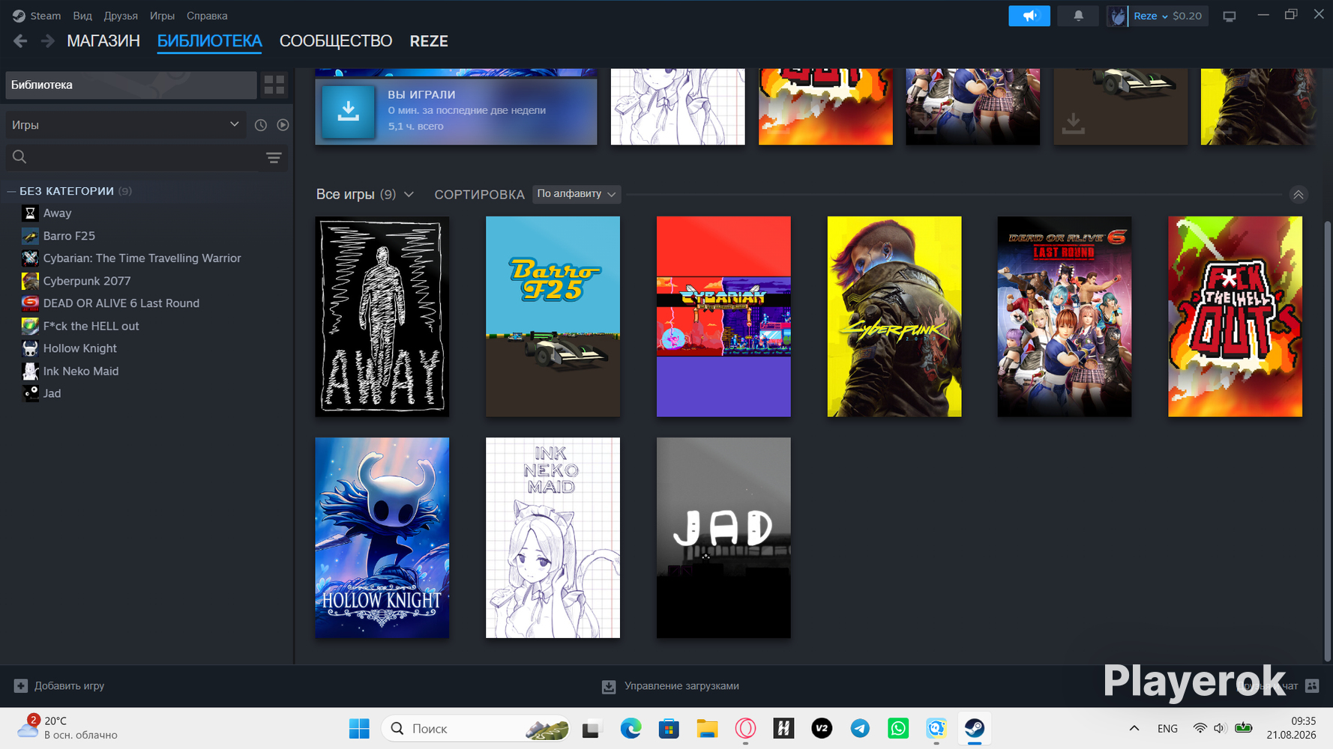Open the download manager icon
The image size is (1333, 749).
coord(609,686)
